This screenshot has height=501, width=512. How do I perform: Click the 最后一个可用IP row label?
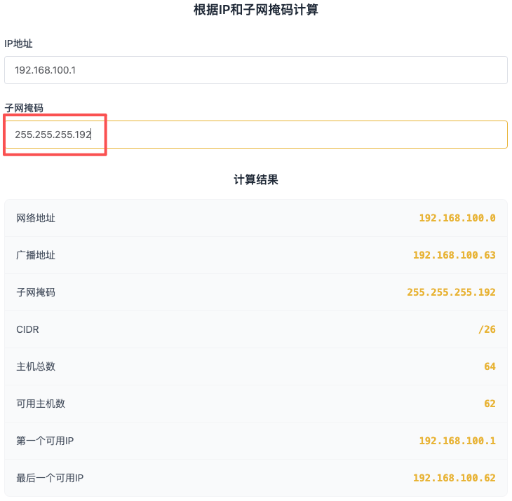(50, 478)
